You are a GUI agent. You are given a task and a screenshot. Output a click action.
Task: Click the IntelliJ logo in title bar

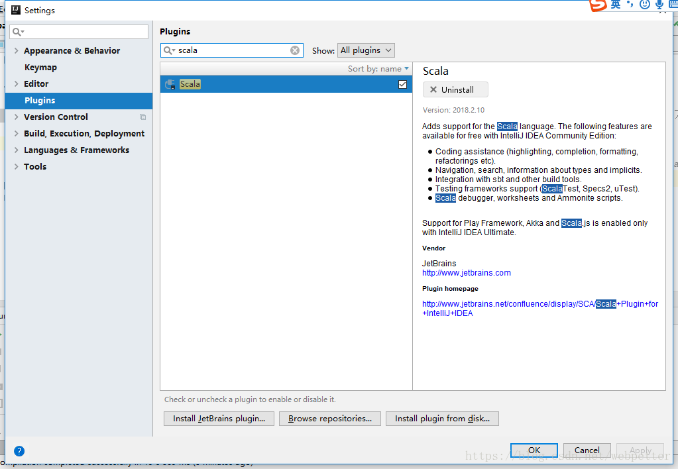pyautogui.click(x=15, y=9)
